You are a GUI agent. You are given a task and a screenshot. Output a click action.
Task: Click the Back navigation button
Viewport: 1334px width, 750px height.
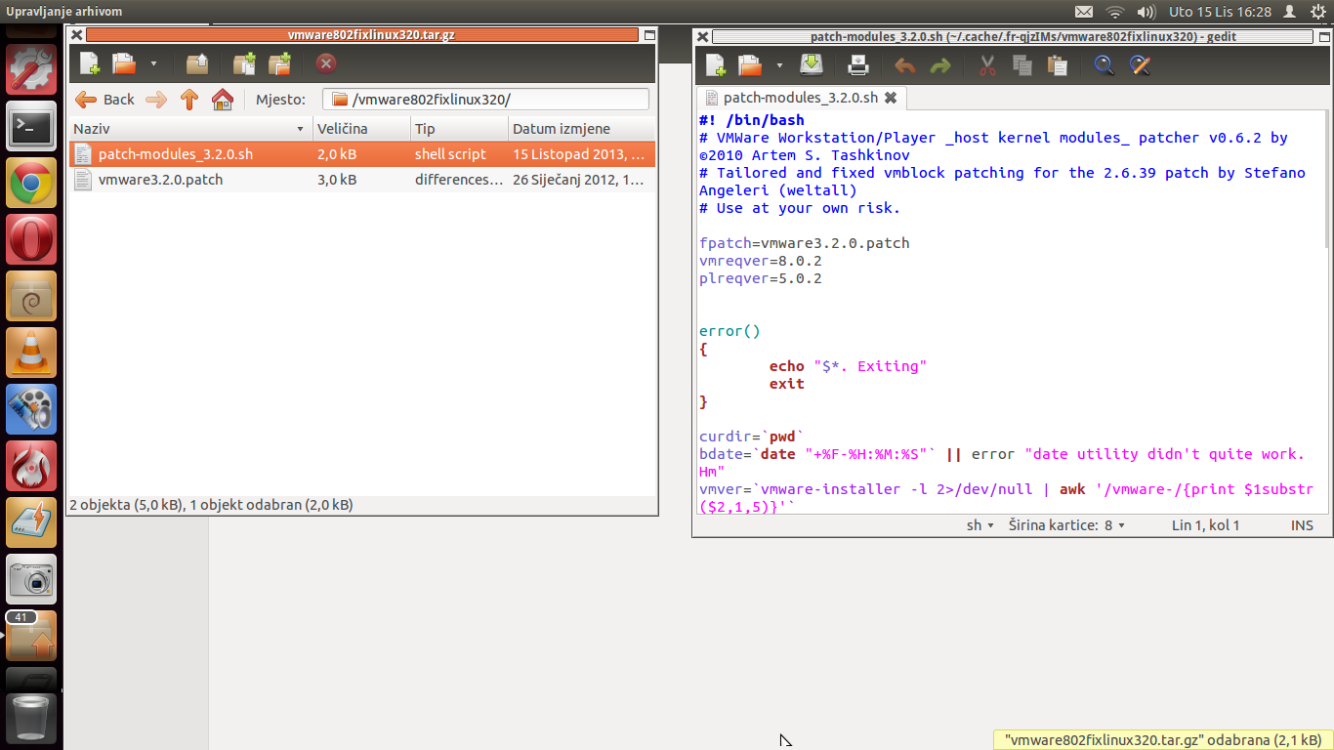pos(105,99)
